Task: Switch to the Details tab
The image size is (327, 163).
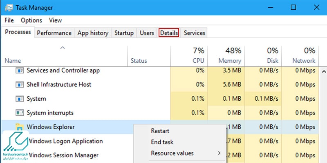Action: (x=169, y=33)
